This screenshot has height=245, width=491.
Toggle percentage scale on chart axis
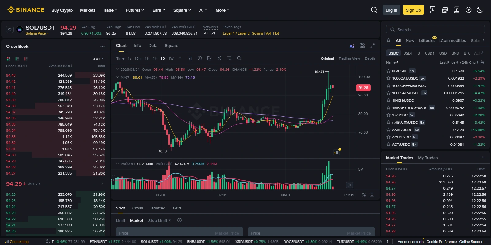pos(364,195)
